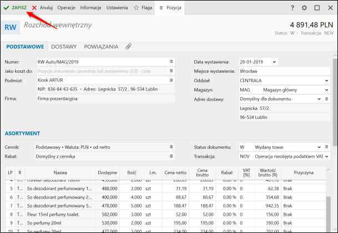Toggle the Flaga star icon
This screenshot has width=338, height=233.
[143, 8]
